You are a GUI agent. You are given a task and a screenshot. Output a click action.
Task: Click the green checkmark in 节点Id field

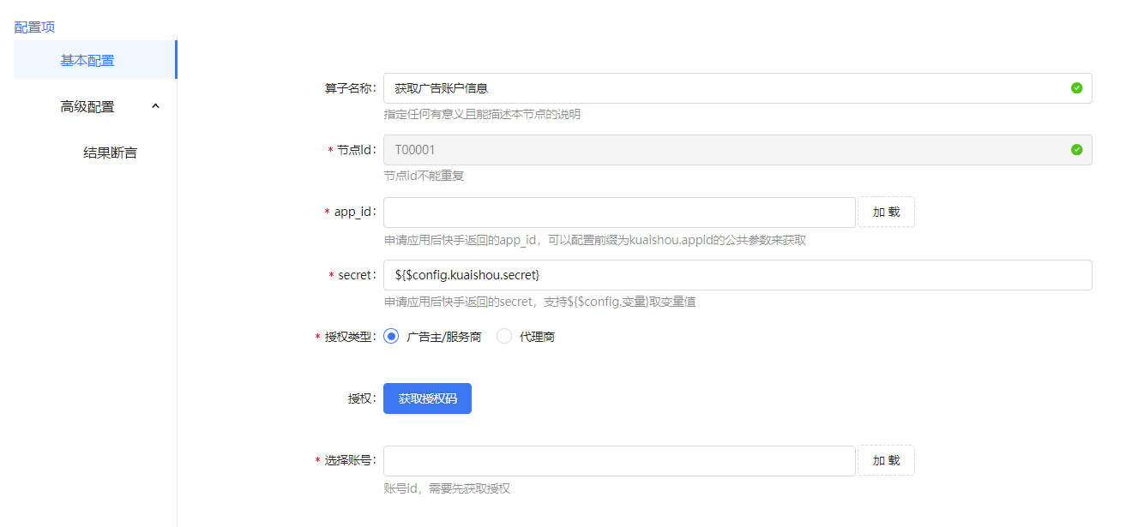(x=1076, y=150)
